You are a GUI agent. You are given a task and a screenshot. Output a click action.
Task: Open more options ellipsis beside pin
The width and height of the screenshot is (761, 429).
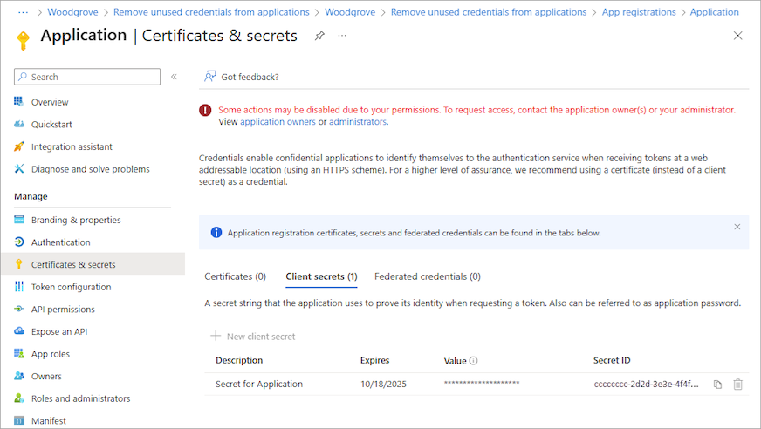point(342,36)
